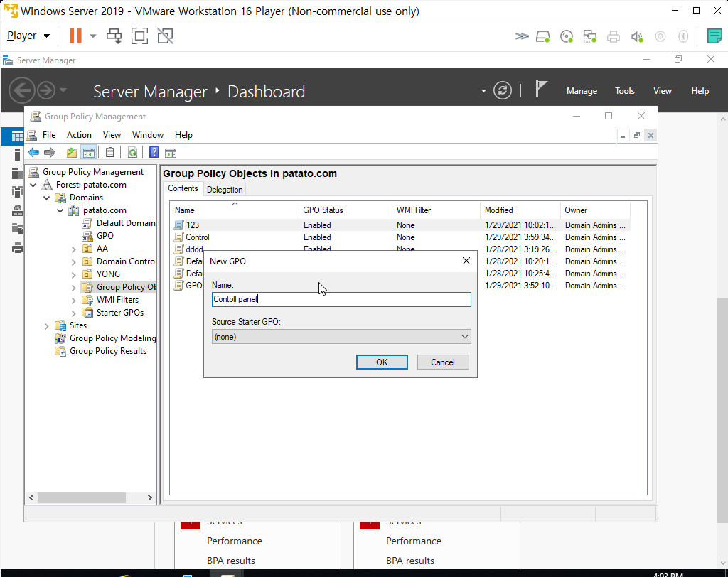
Task: Sort list by GPO Status column header
Action: pyautogui.click(x=346, y=210)
